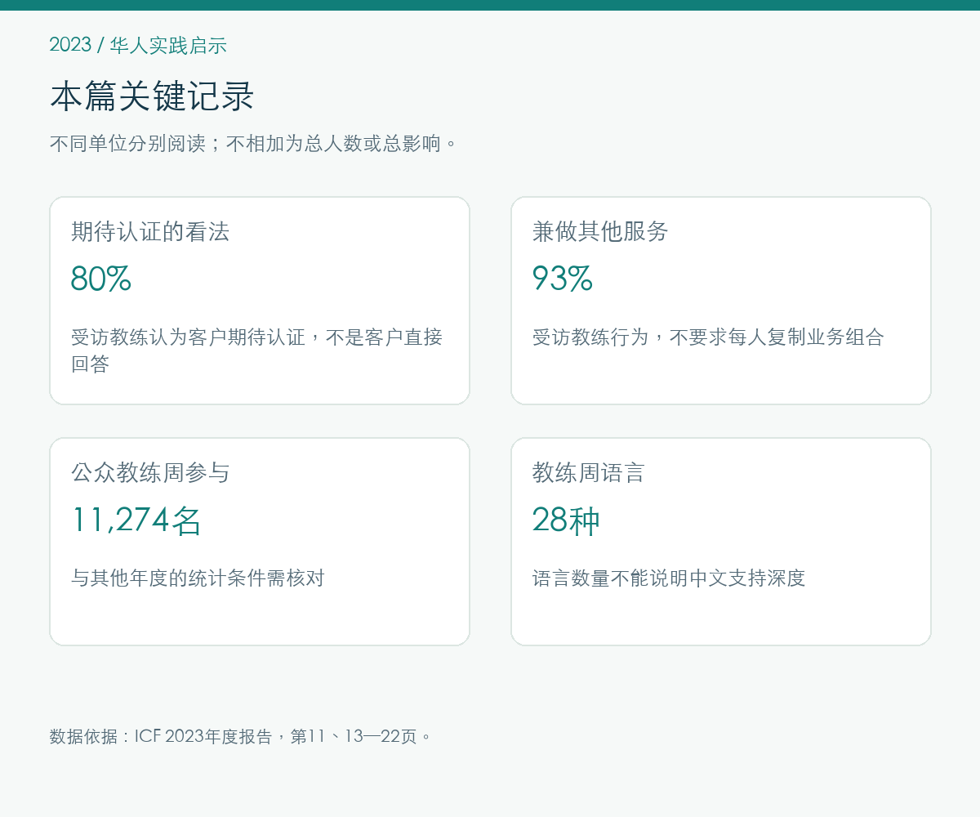This screenshot has height=817, width=980.
Task: Click the description starting "受访教练认为客户期待认证"
Action: coord(257,350)
